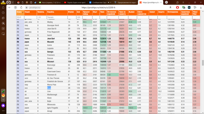Viewport: 204px width, 114px height.
Task: Open the browser main menu hamburger icon
Action: tap(183, 3)
